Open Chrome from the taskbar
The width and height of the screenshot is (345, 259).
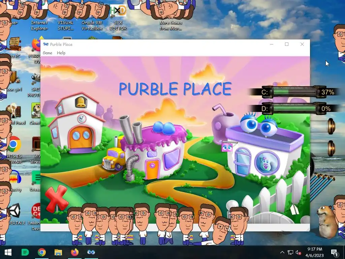pos(41,252)
